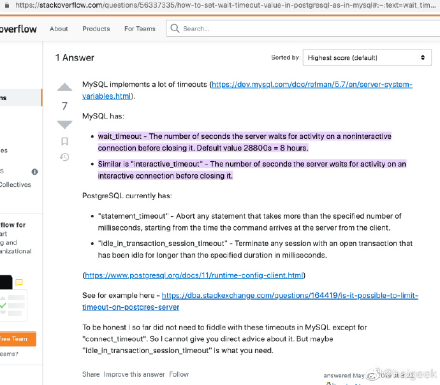The width and height of the screenshot is (440, 385).
Task: Click the 'PostgreSQL currently has:' text
Action: coord(127,196)
